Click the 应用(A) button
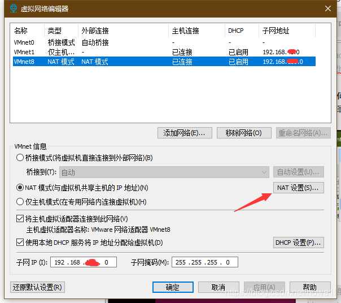This screenshot has height=303, width=341. tap(264, 287)
